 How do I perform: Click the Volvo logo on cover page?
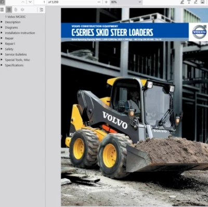click(x=199, y=32)
